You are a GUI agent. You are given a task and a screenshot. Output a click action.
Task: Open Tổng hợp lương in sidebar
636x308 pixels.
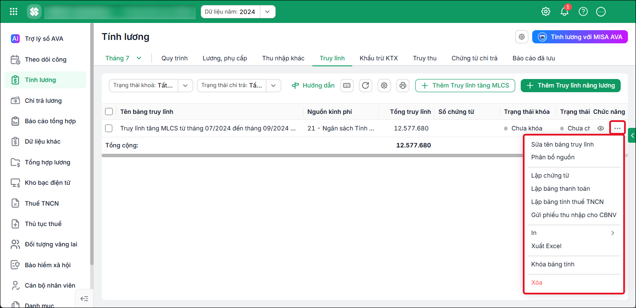(x=45, y=162)
